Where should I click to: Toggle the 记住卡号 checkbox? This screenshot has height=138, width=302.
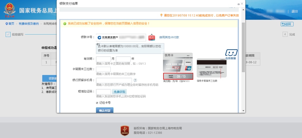click(x=97, y=103)
